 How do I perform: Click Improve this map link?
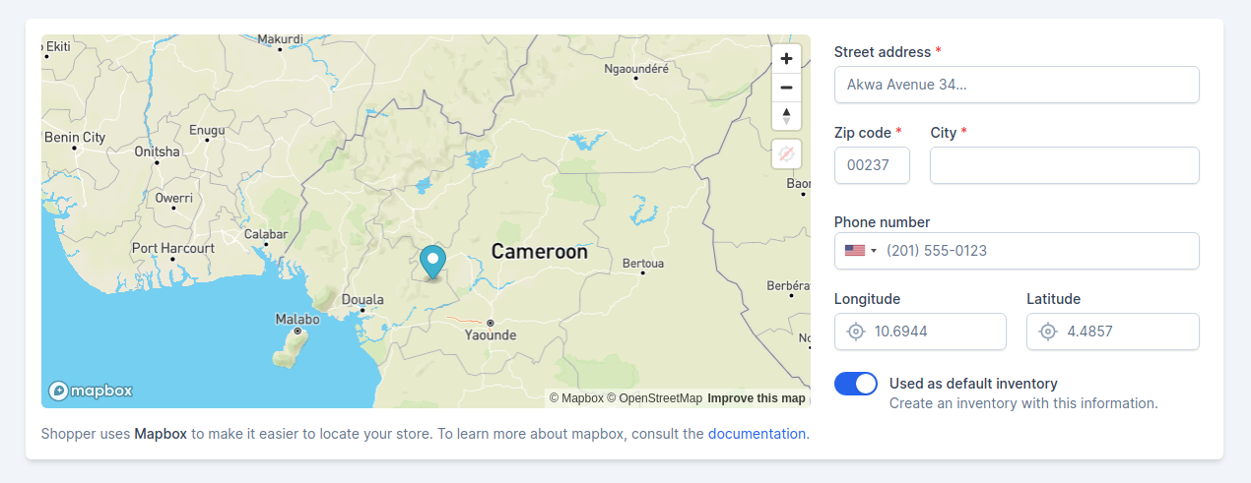pos(757,398)
